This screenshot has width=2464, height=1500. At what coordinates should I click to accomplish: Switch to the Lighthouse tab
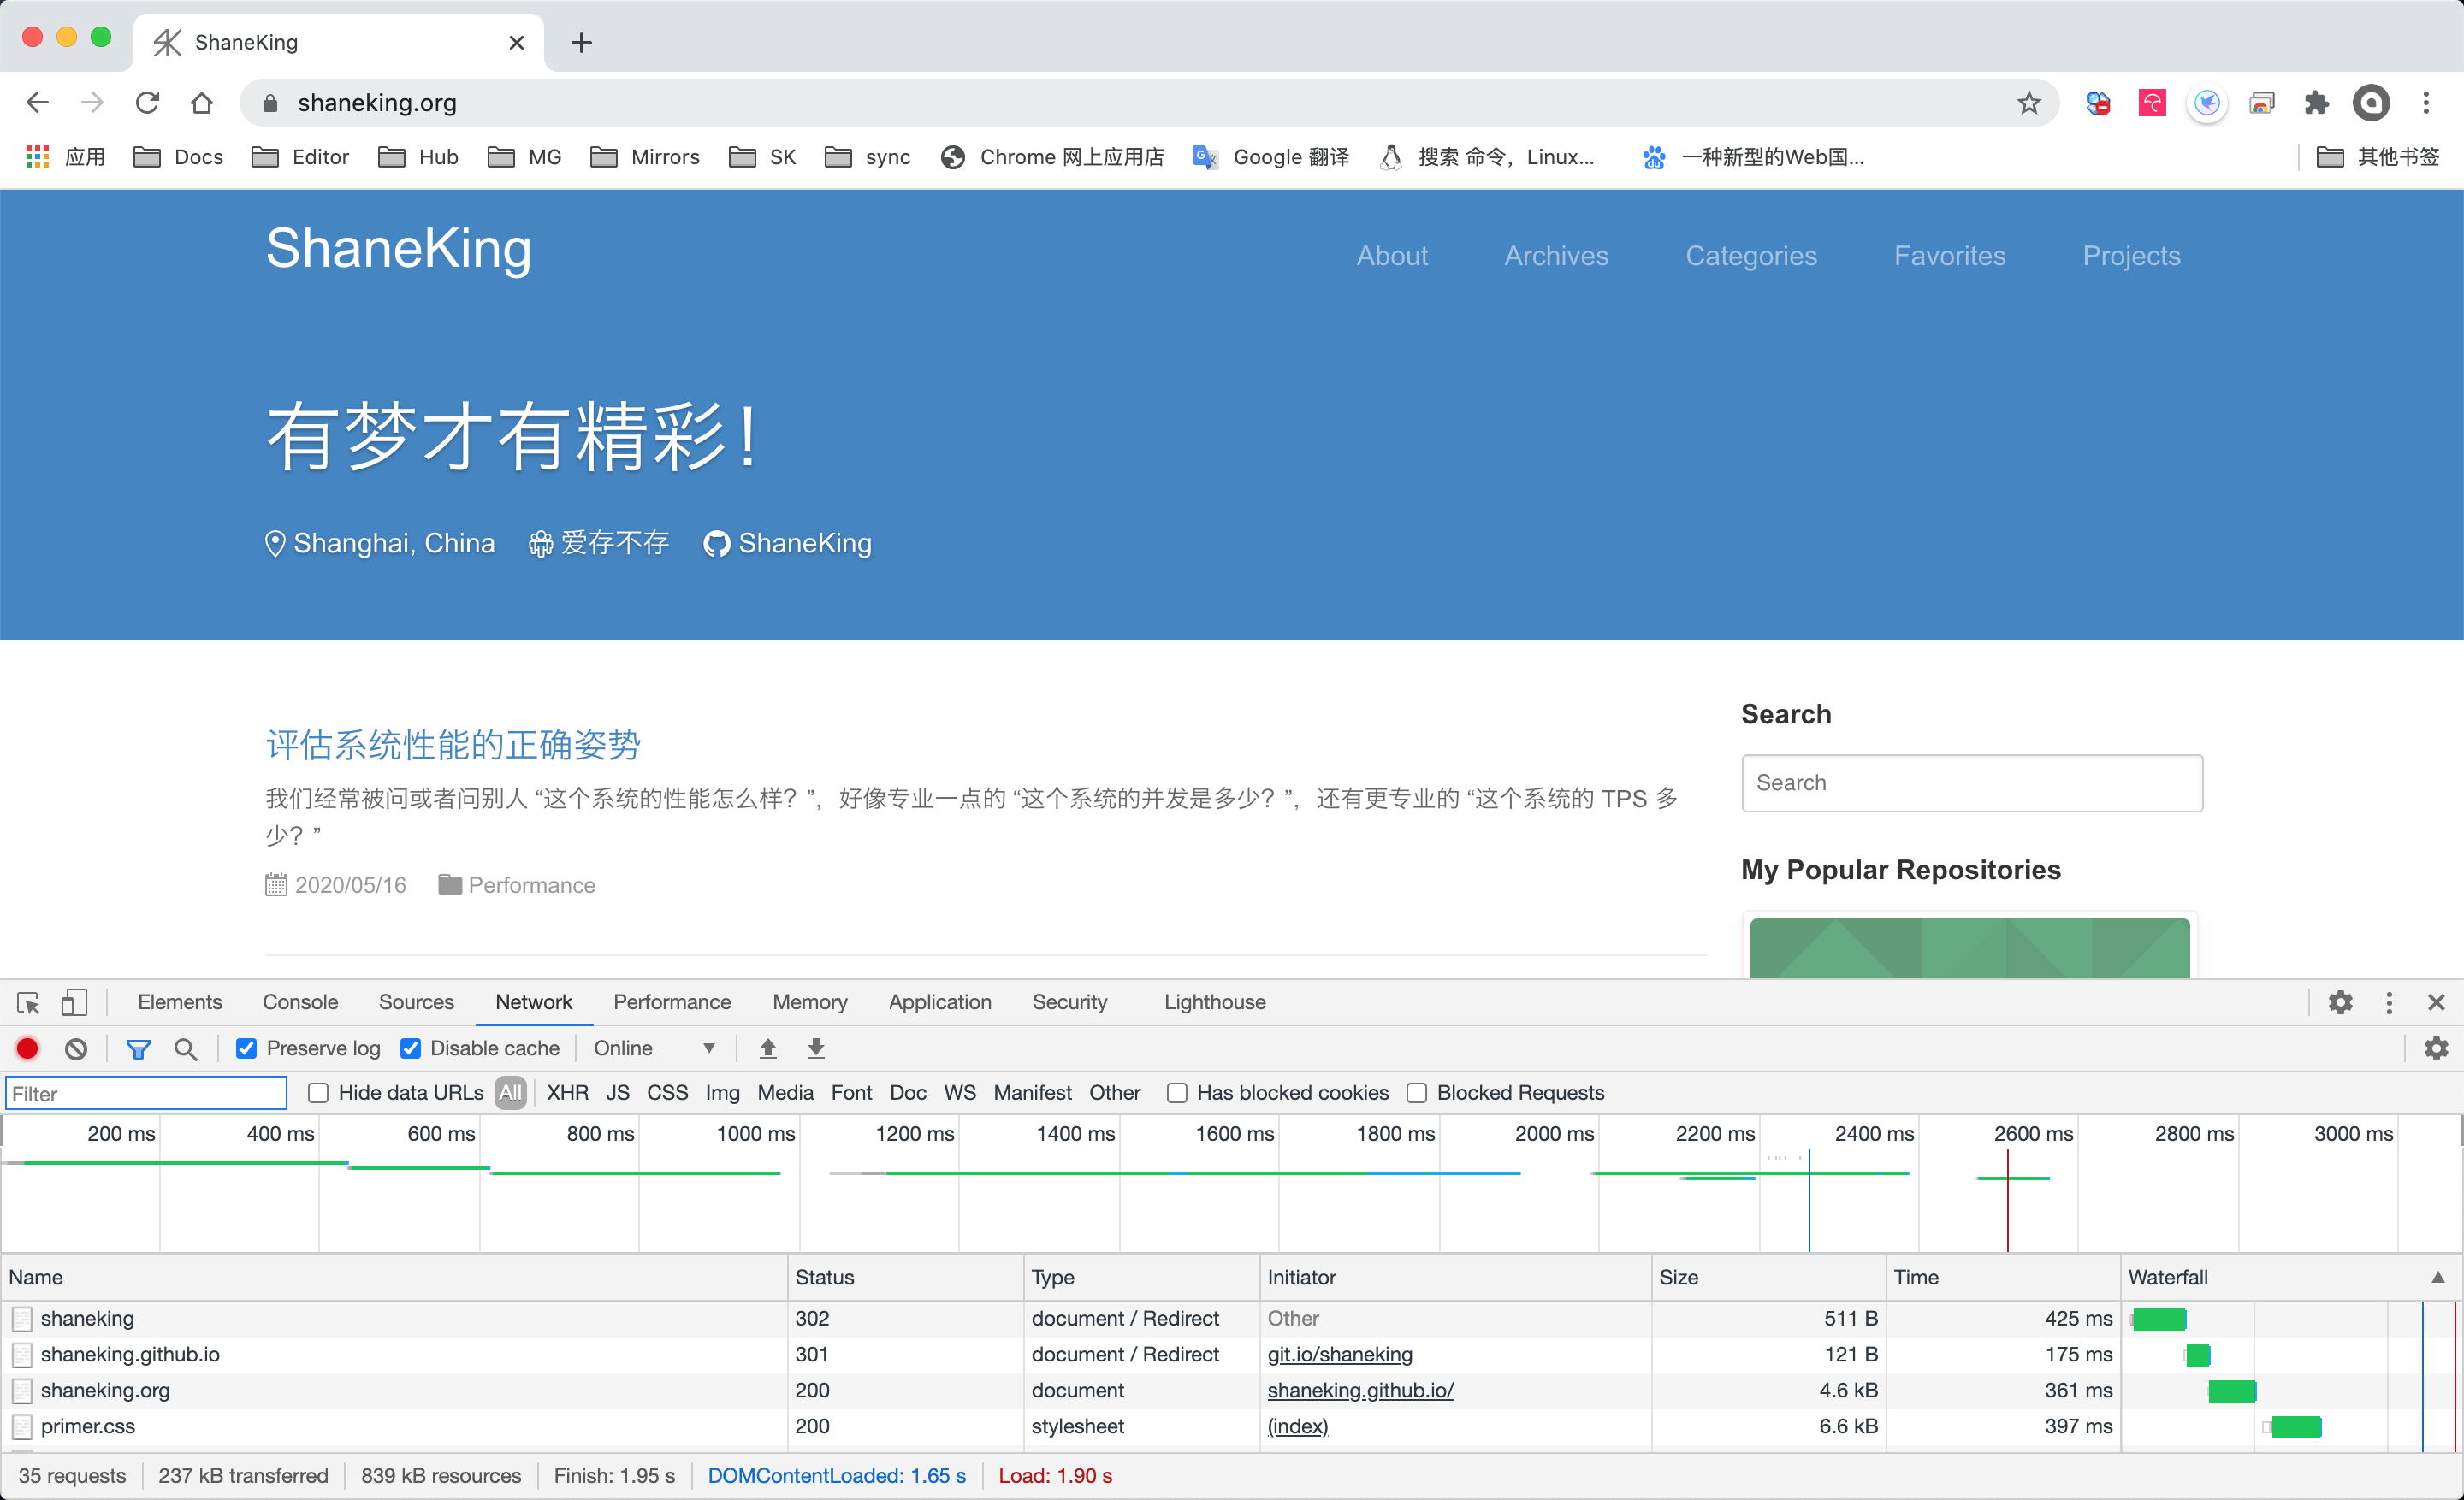(1214, 1002)
